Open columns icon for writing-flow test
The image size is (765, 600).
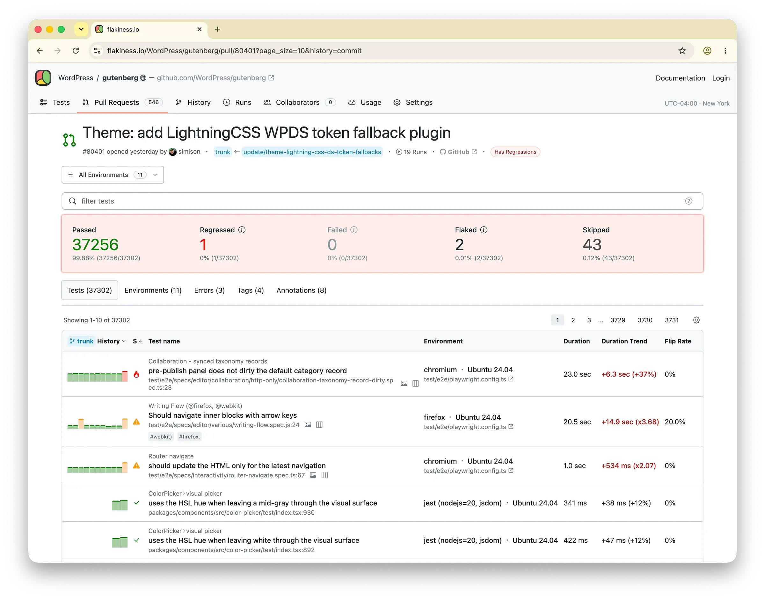[319, 425]
